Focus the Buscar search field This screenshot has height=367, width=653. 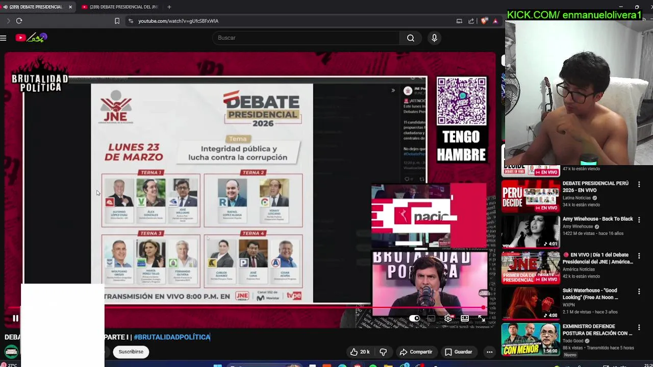306,38
